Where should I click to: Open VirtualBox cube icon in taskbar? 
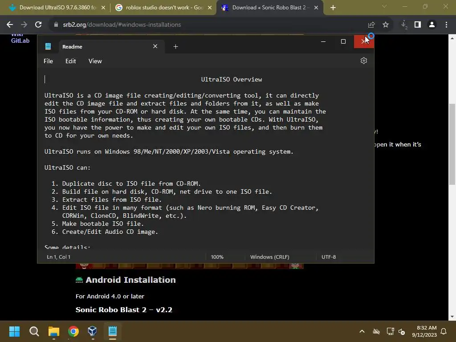pos(93,331)
